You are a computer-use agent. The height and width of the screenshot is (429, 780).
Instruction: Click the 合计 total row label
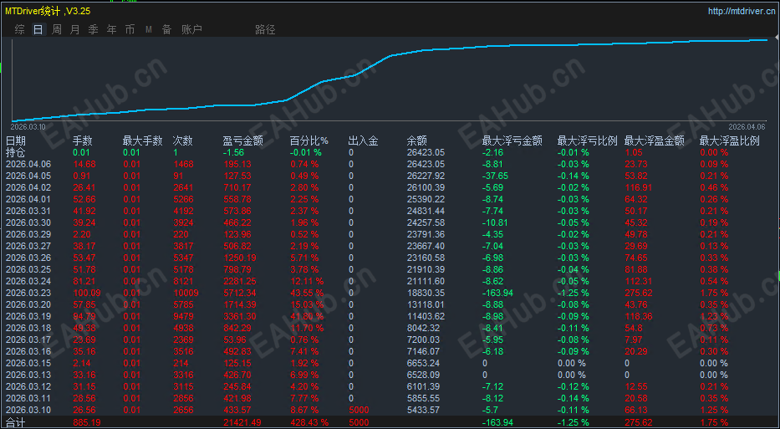tap(16, 422)
